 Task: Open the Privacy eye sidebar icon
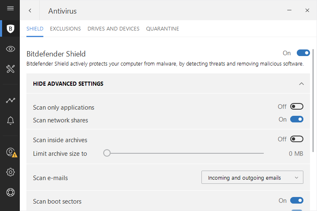[x=11, y=49]
